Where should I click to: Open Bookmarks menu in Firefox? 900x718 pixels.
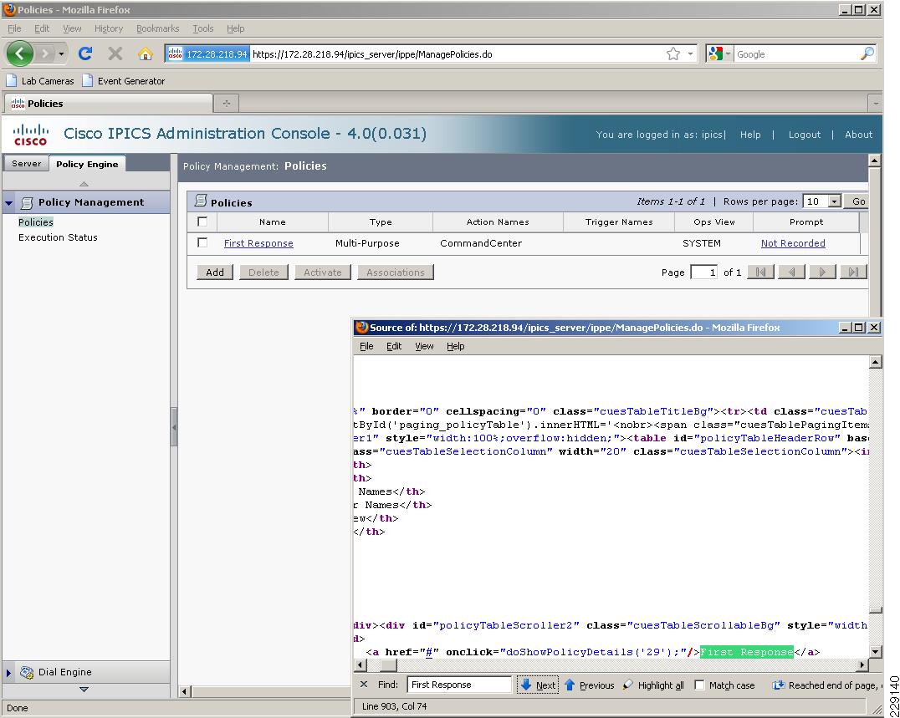pyautogui.click(x=157, y=28)
